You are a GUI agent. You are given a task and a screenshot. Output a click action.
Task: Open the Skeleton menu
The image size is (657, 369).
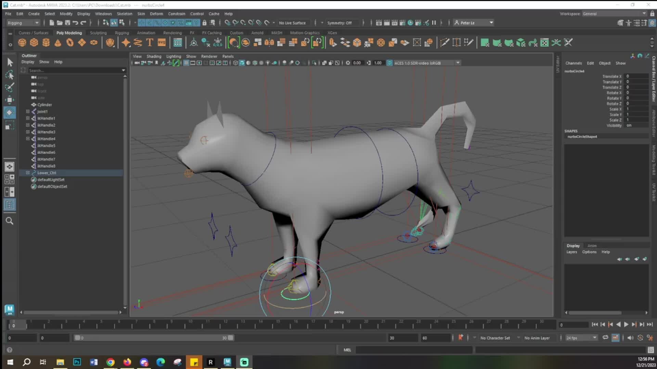coord(124,14)
